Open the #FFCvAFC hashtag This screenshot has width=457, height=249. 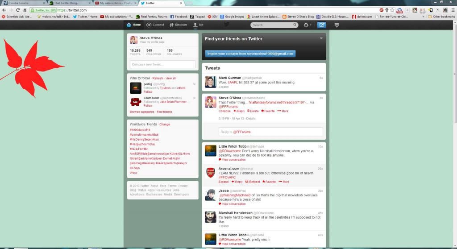(x=227, y=177)
